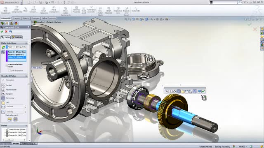The height and width of the screenshot is (148, 264).
Task: Pick the Tangent mate type
Action: 3,94
